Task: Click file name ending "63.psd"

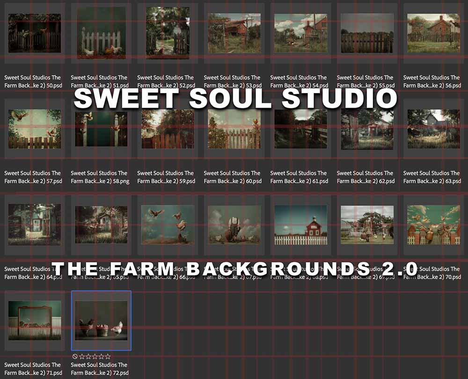Action: pos(432,177)
